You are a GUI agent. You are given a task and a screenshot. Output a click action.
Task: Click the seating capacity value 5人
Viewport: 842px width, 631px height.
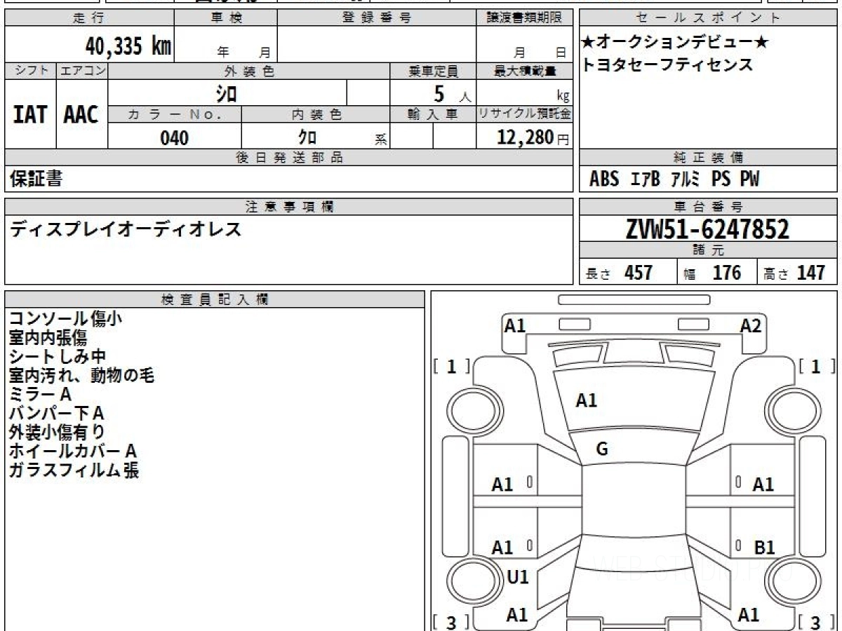pos(452,93)
